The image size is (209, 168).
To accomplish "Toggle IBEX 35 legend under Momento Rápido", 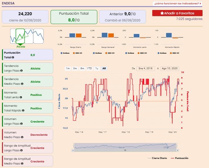I will (x=175, y=53).
